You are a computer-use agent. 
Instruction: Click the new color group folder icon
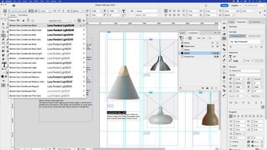tap(207, 88)
